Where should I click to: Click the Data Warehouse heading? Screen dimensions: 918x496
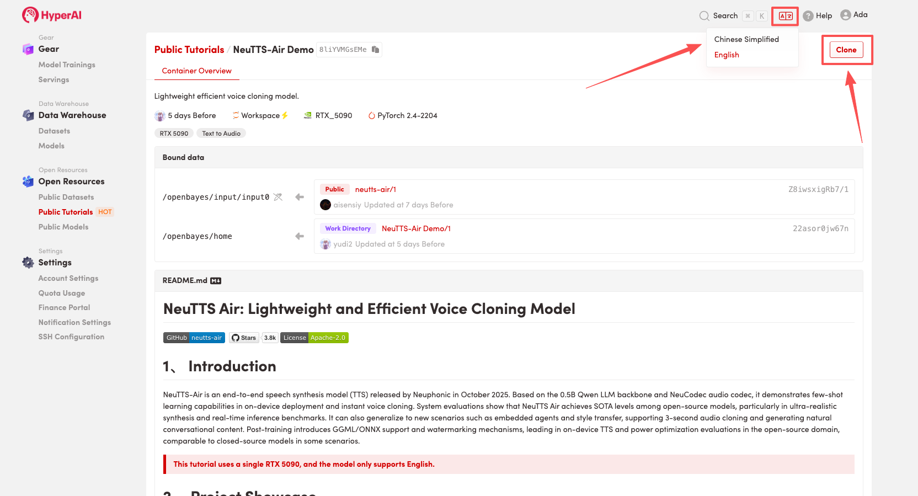(72, 115)
